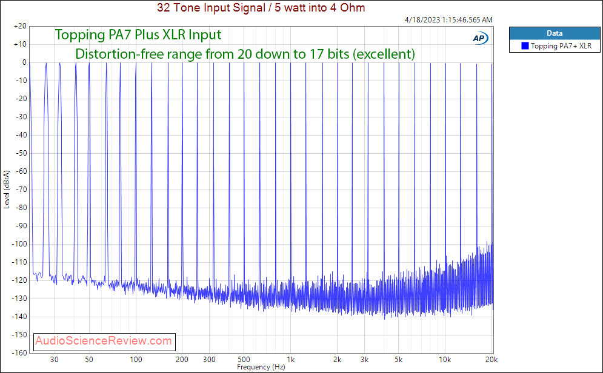Click the "-130" level axis label
The width and height of the screenshot is (603, 373).
pyautogui.click(x=19, y=299)
